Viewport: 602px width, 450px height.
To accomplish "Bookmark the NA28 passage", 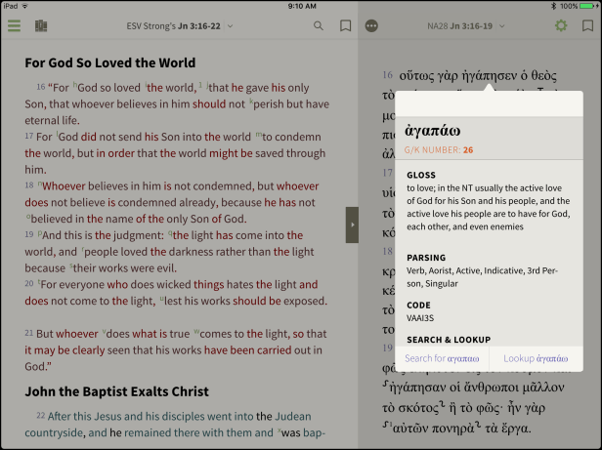I will pos(587,25).
